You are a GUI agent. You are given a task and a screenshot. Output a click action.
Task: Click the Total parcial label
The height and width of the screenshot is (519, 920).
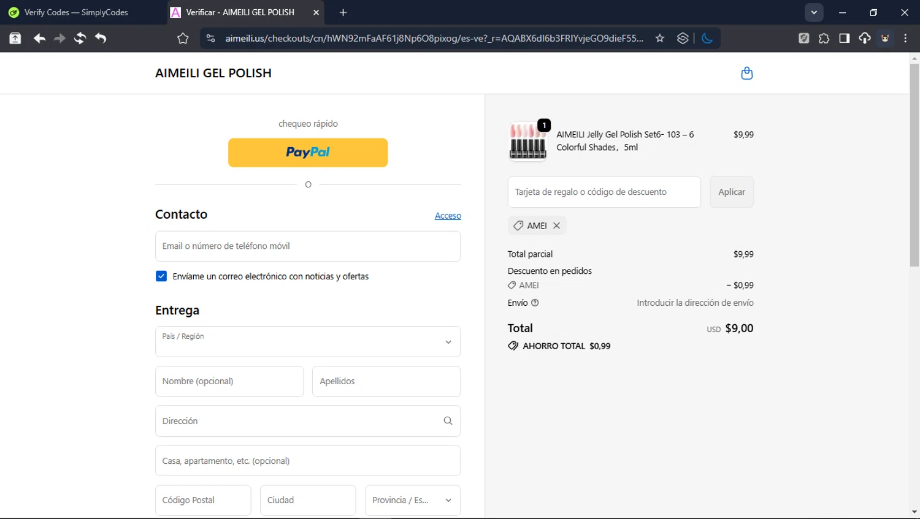530,254
